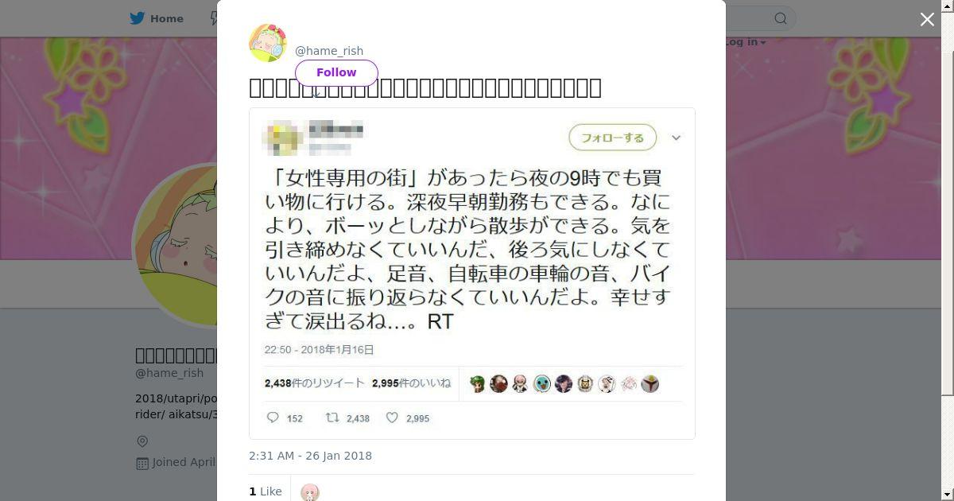
Task: Click the retweet icon showing 2,438
Action: tap(332, 417)
